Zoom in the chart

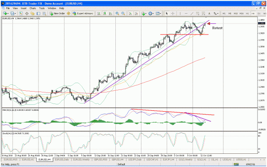coord(117,14)
